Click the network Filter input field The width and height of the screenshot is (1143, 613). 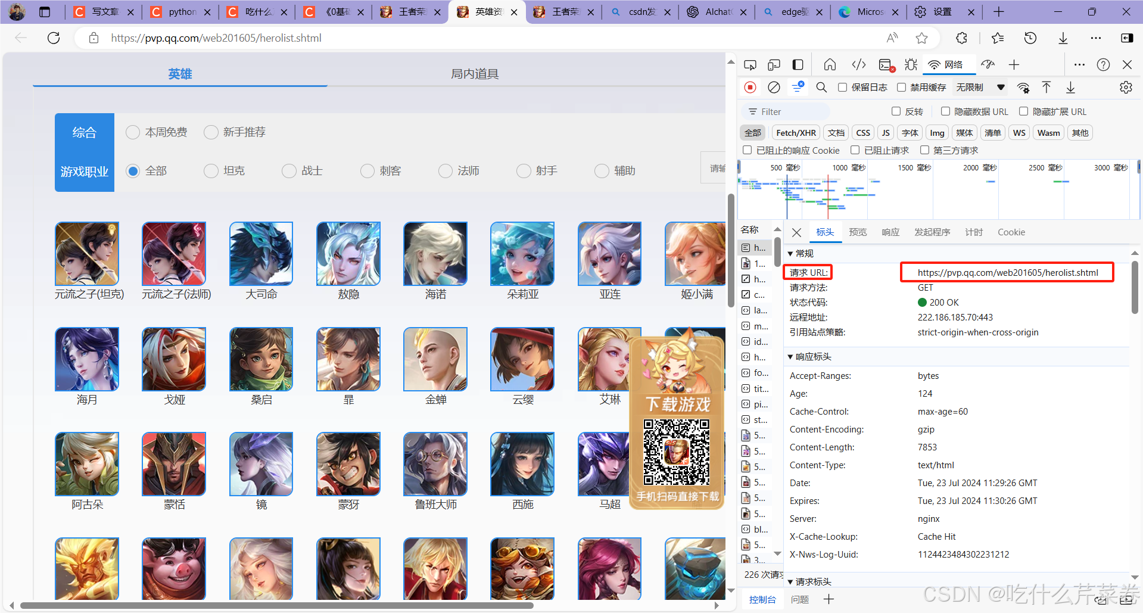(x=785, y=111)
